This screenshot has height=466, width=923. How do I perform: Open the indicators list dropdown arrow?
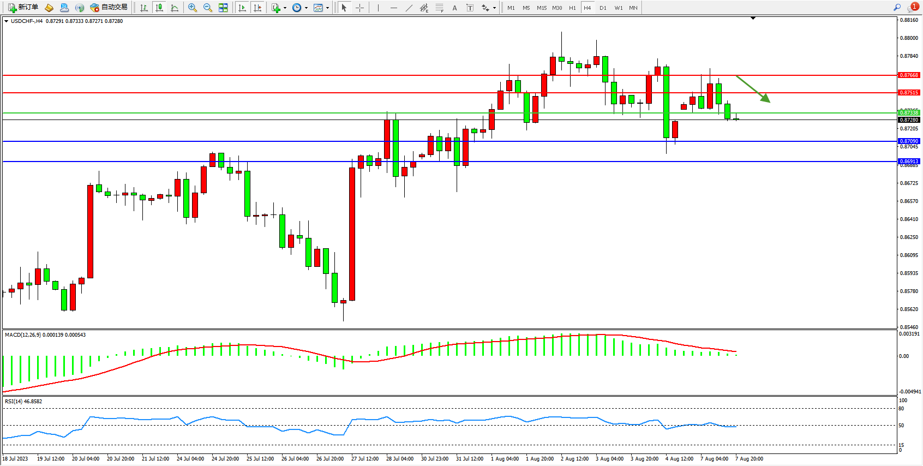pyautogui.click(x=285, y=8)
